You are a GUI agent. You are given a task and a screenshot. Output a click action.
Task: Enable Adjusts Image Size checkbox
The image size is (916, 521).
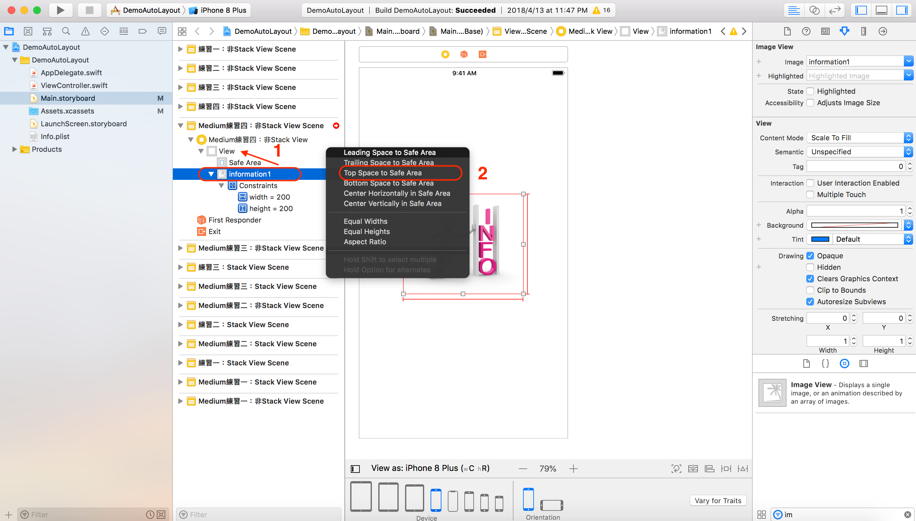click(x=810, y=103)
